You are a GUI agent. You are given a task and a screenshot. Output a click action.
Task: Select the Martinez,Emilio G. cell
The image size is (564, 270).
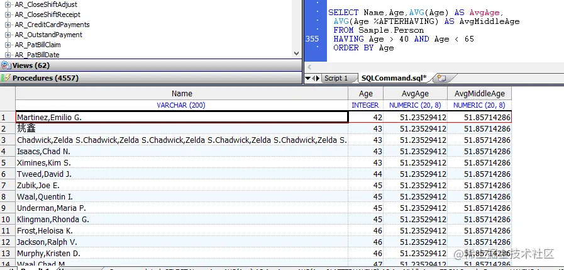click(182, 117)
